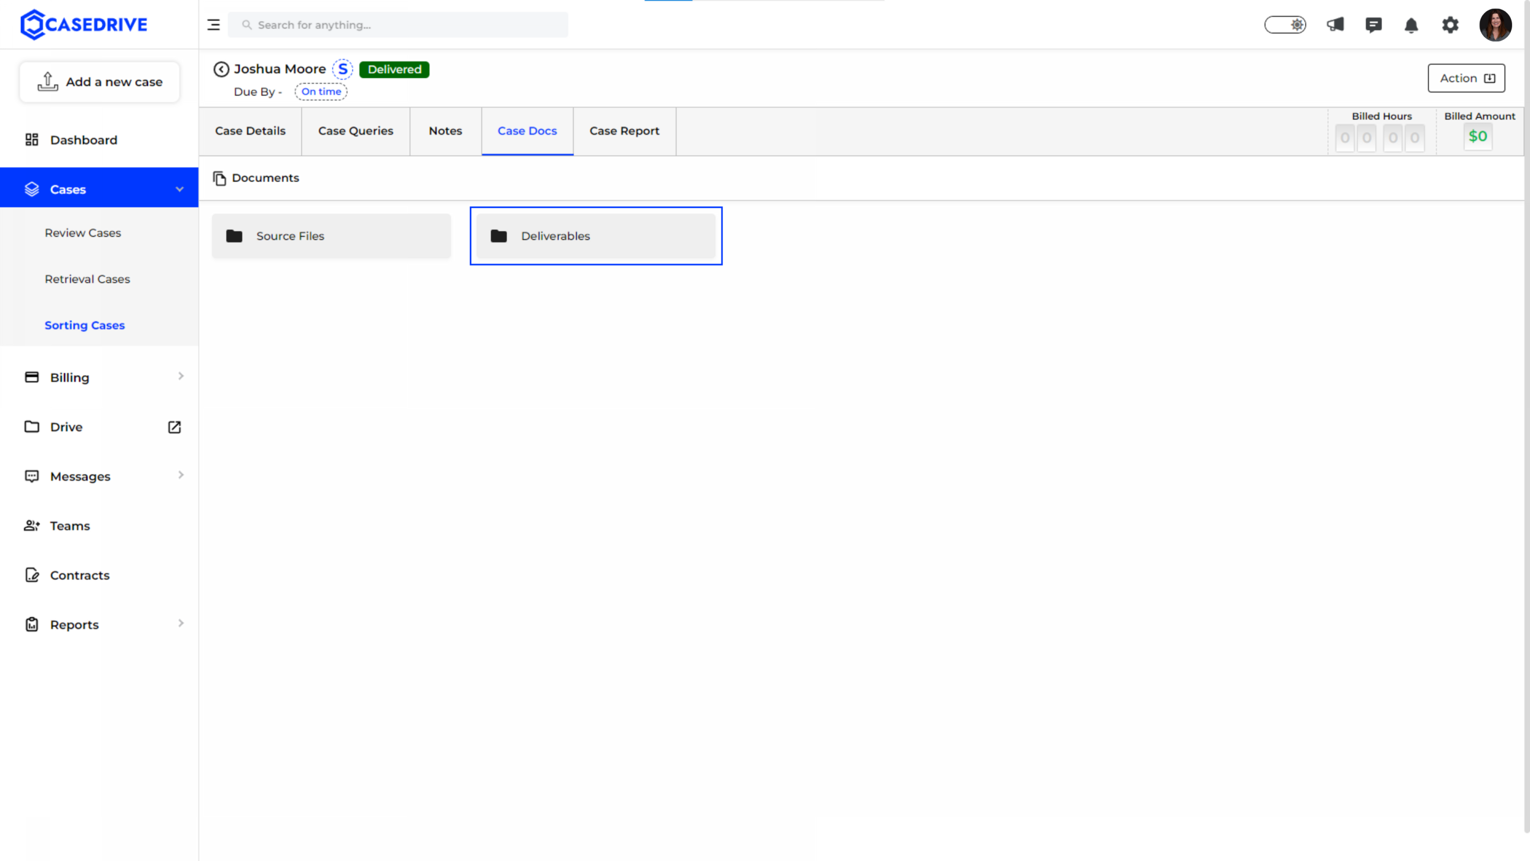Viewport: 1530px width, 861px height.
Task: Click the Reports clipboard icon
Action: point(31,624)
